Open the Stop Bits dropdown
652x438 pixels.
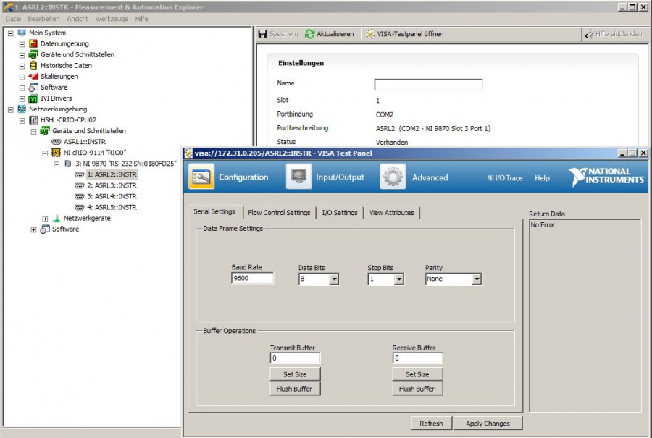[x=398, y=279]
